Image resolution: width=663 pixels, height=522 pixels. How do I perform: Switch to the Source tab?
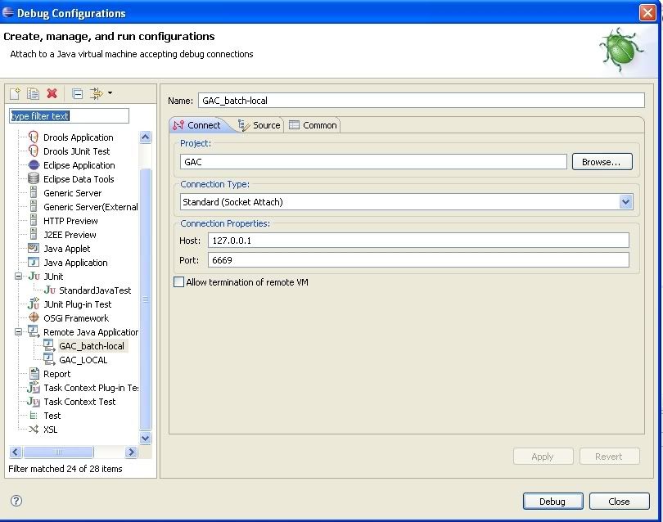point(259,125)
